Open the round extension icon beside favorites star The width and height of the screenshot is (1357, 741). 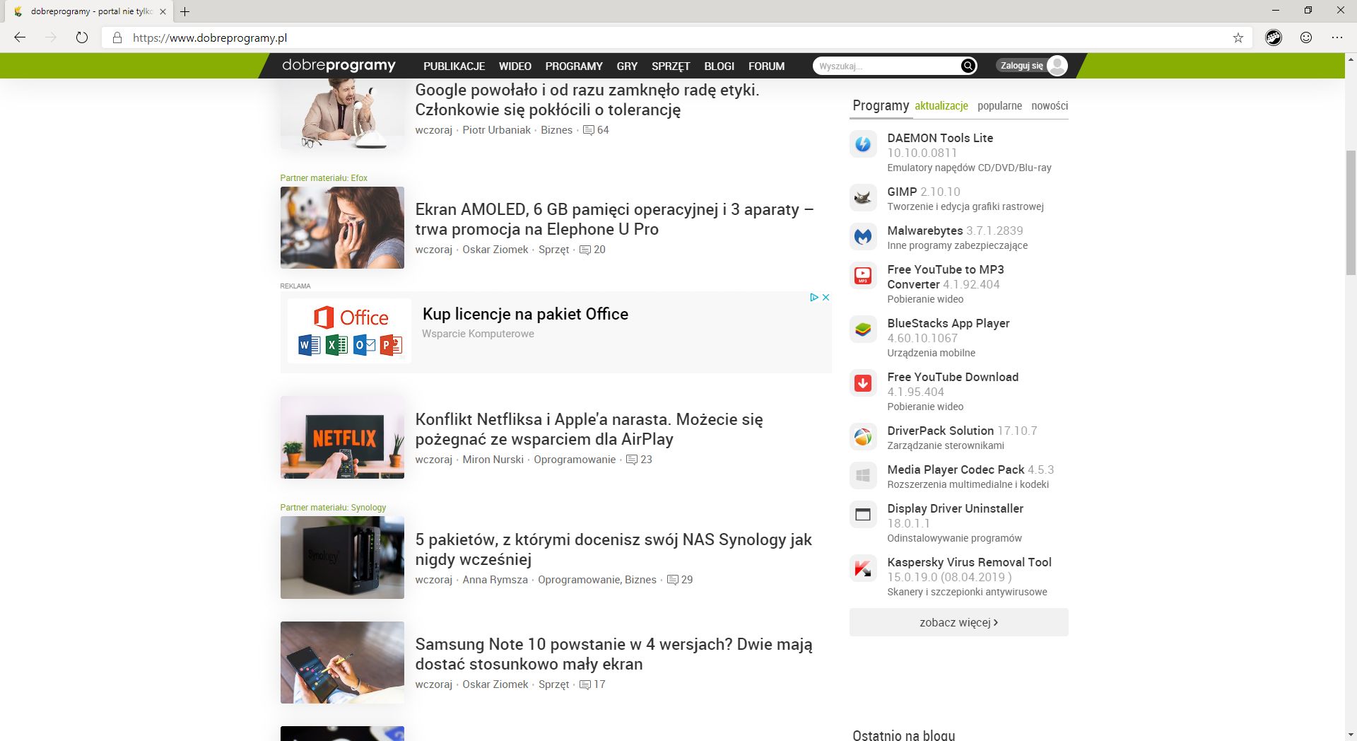click(x=1274, y=37)
